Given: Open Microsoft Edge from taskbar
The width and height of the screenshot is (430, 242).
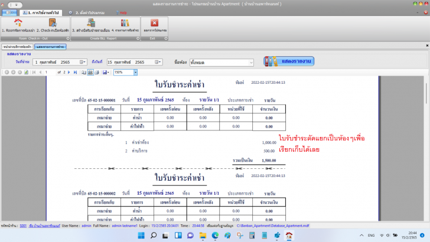Looking at the screenshot, I should point(215,236).
